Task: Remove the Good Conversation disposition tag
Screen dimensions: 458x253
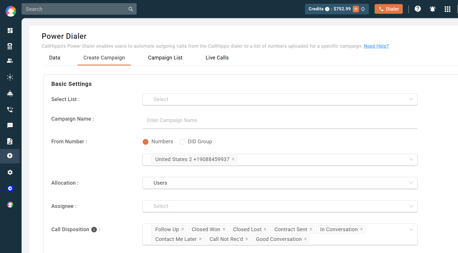Action: tap(305, 239)
